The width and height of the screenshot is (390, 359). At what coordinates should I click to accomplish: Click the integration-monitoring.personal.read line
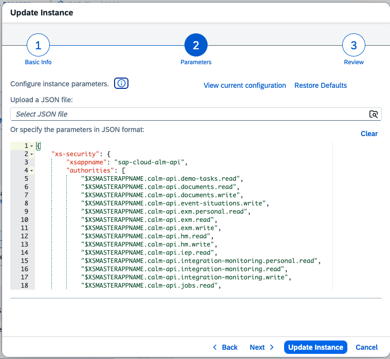[201, 260]
